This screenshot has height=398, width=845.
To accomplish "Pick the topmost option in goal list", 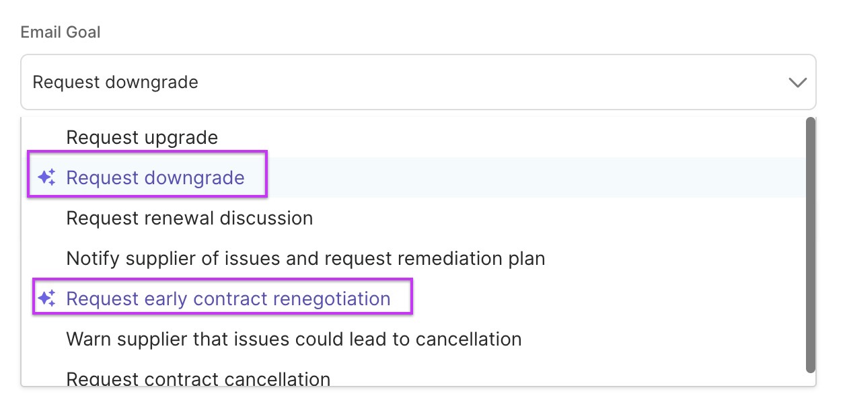I will pos(142,138).
